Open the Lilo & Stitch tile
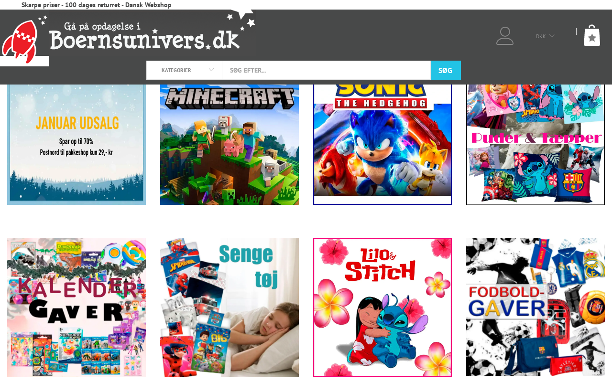Viewport: 612px width, 382px height. point(382,308)
